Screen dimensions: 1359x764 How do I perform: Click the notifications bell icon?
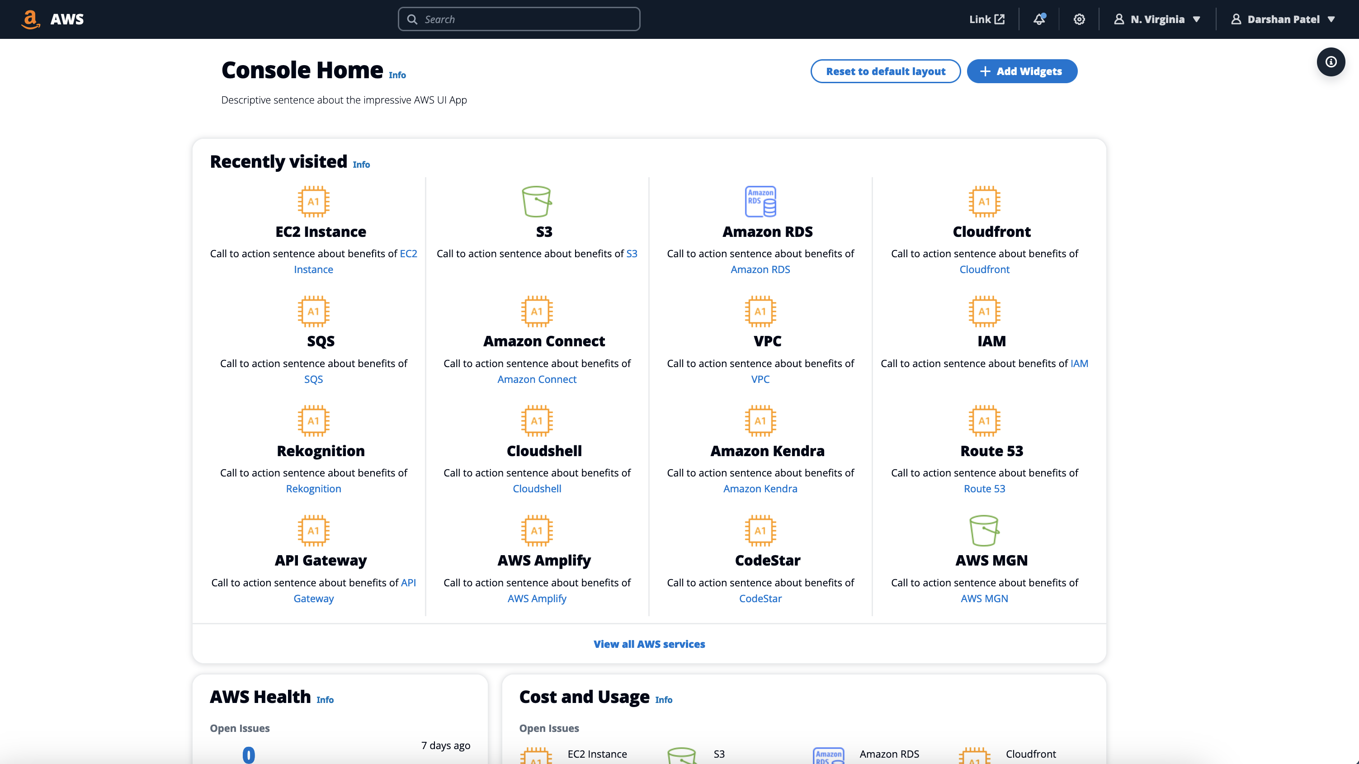click(1039, 19)
